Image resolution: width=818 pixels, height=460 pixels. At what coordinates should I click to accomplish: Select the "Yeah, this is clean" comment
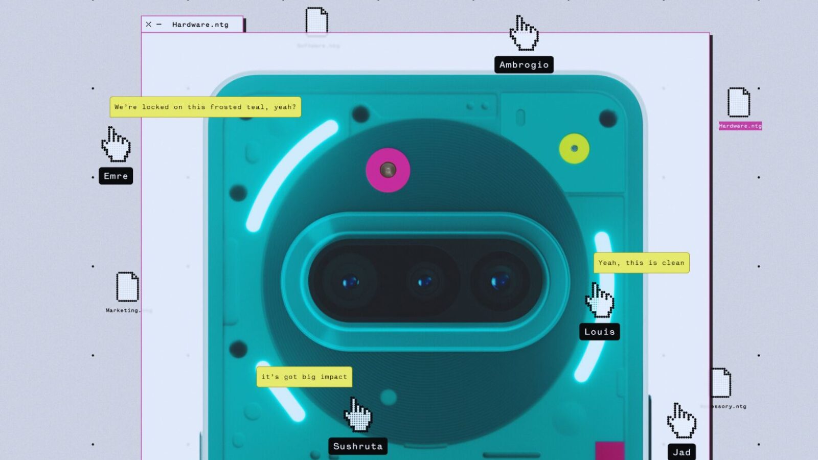[x=642, y=263]
